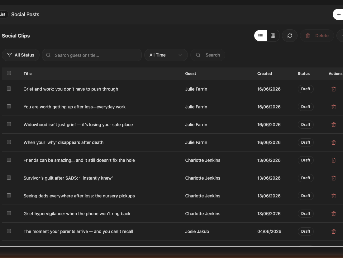Refresh the Social Clips list

tap(290, 36)
